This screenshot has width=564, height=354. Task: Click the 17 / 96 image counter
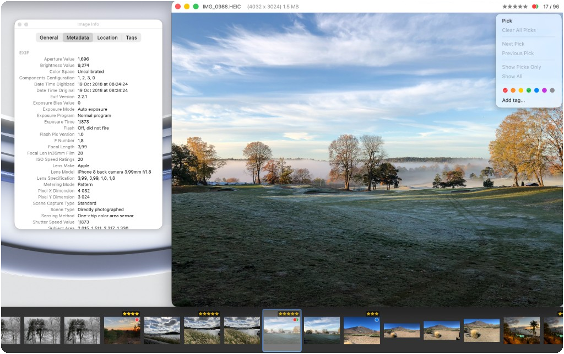pos(551,7)
